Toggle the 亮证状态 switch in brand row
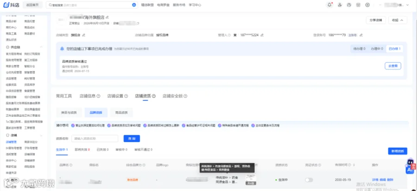Viewport: 417px width, 191px height. (x=309, y=180)
